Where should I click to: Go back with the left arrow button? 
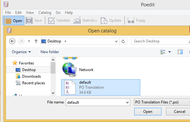pos(12,41)
